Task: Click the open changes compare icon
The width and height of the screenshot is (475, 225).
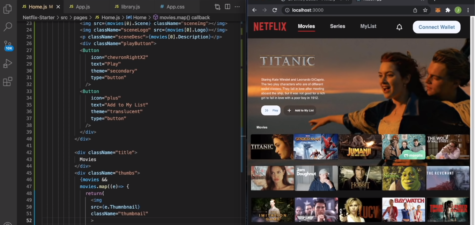Action: click(217, 7)
